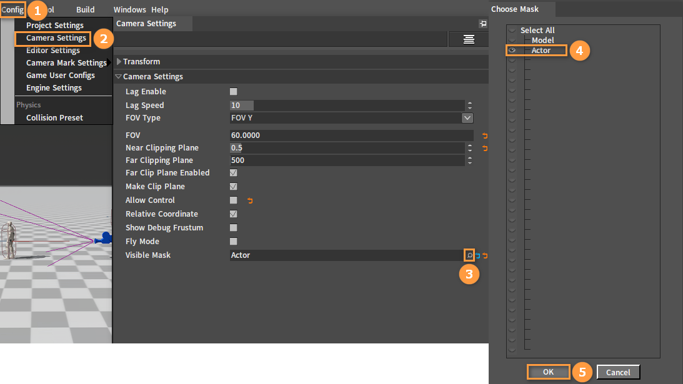Enable the Fly Mode checkbox

tap(234, 242)
